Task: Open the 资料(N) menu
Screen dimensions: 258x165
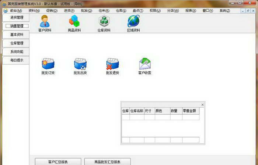Action: [34, 11]
